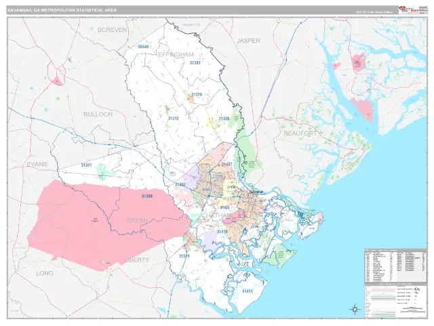Click ZIP code 31324 label
The image size is (434, 326).
coord(184,256)
